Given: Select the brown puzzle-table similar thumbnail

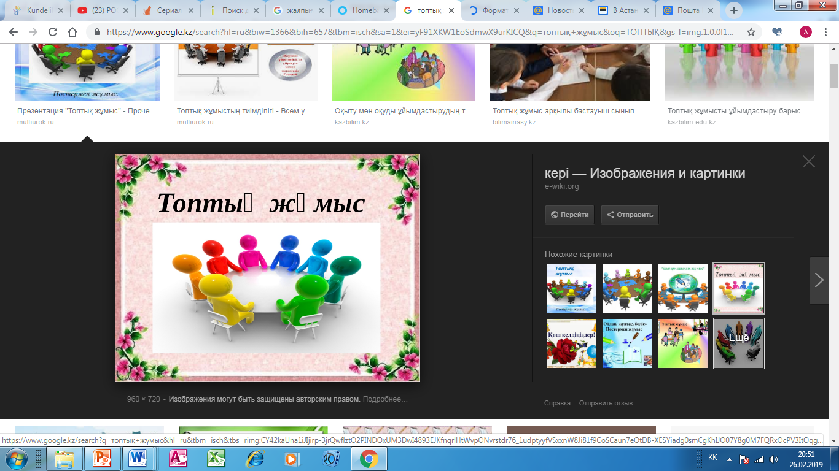Looking at the screenshot, I should coord(627,288).
